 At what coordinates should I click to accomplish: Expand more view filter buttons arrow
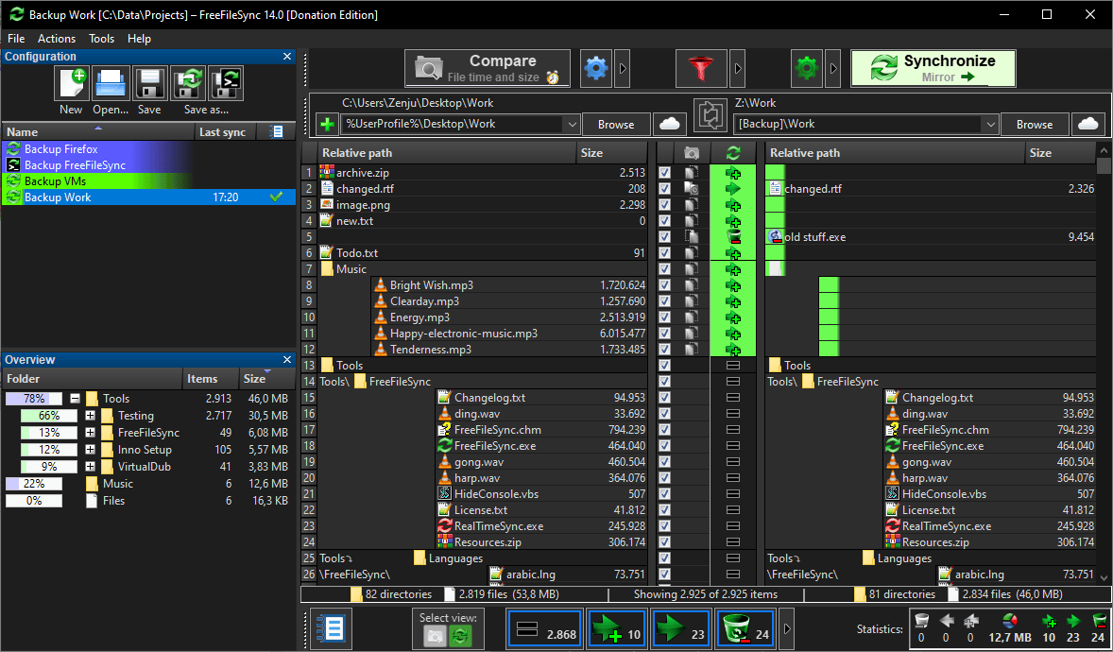click(x=786, y=629)
